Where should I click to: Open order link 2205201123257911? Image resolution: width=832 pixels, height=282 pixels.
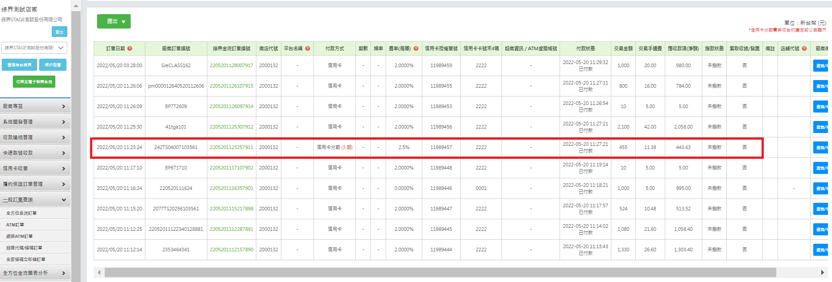[x=231, y=147]
